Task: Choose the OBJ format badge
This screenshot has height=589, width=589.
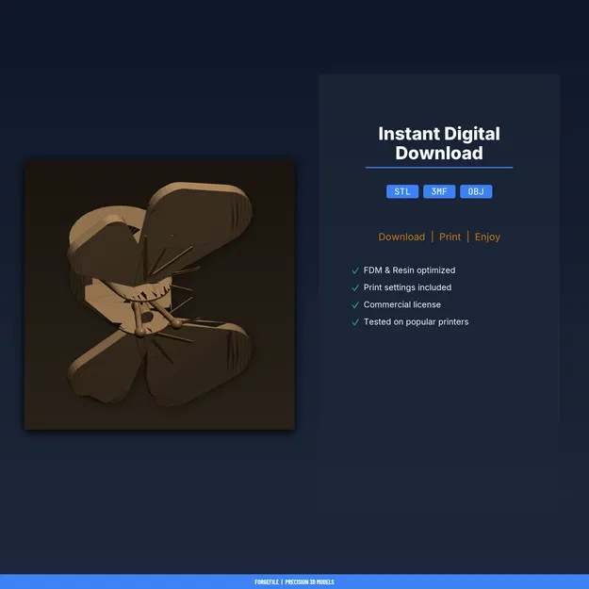Action: tap(476, 191)
